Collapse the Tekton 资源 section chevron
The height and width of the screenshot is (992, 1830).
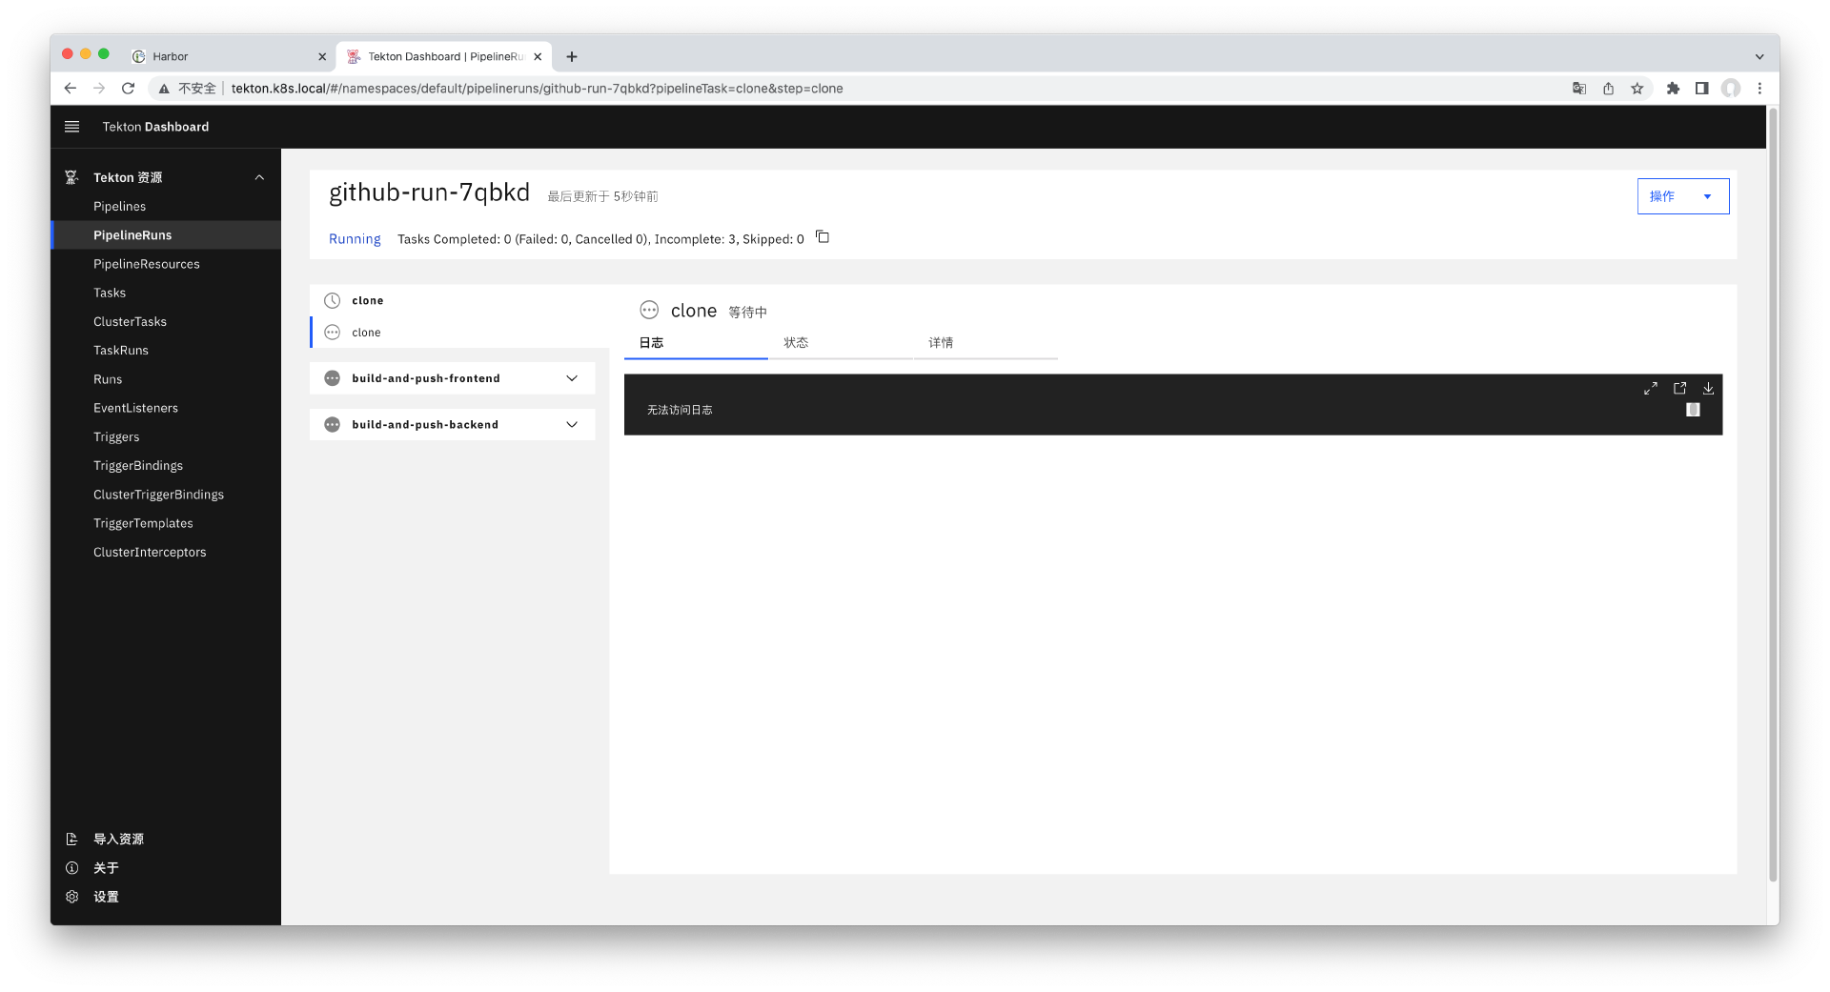(x=259, y=177)
